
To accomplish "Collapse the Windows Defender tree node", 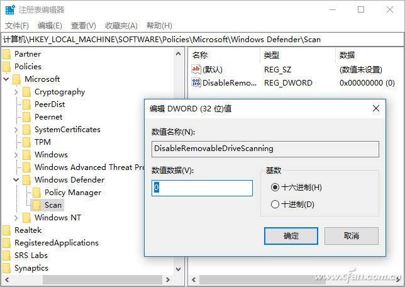I will pos(16,180).
